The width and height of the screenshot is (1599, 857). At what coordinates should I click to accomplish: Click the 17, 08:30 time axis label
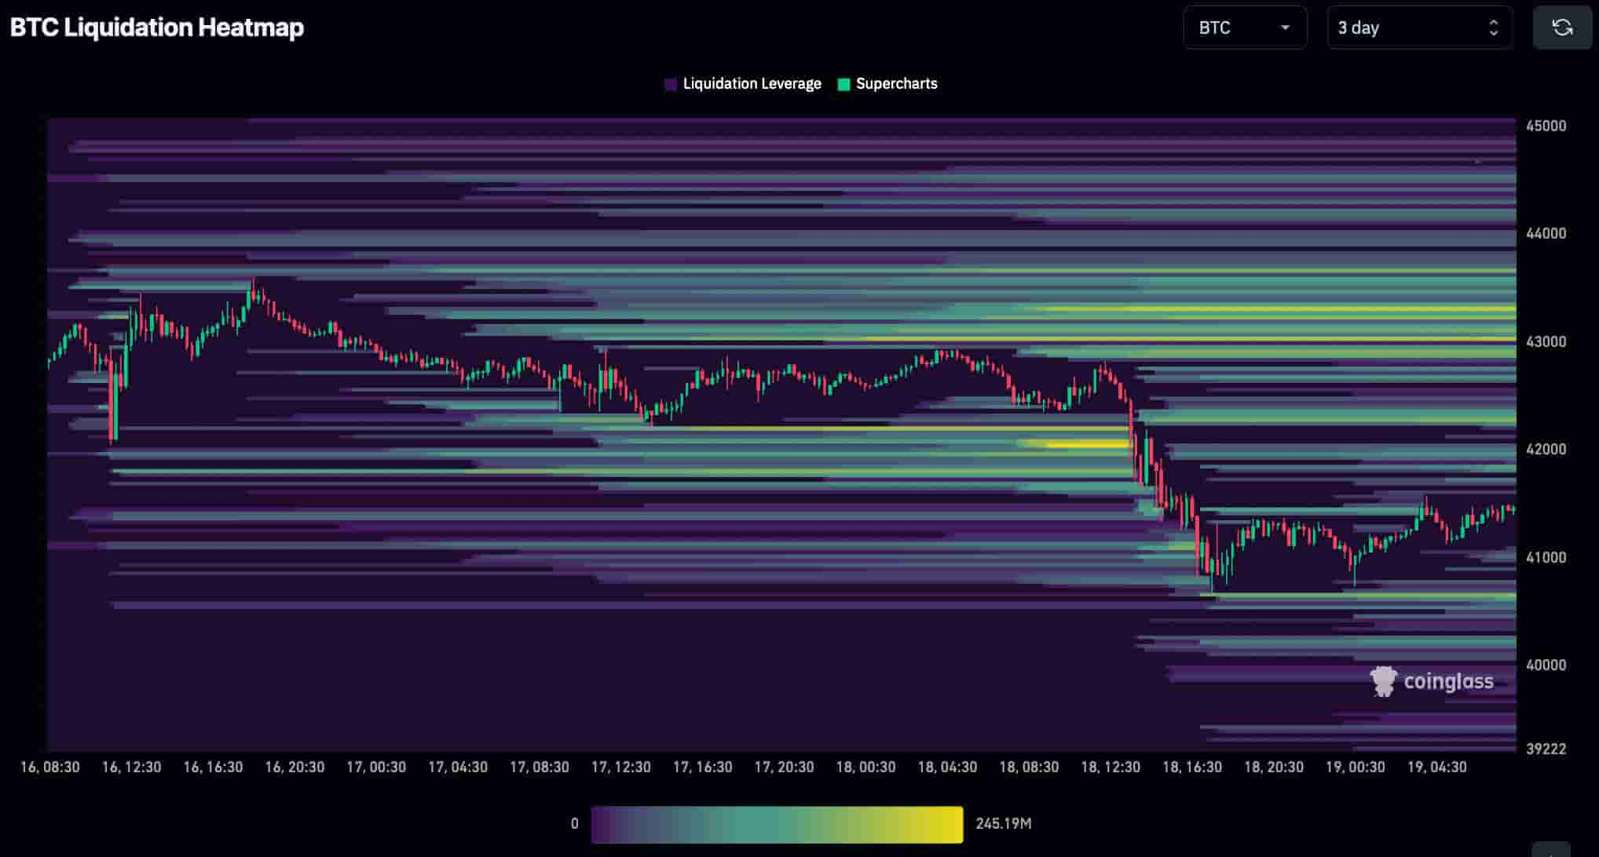pos(540,767)
